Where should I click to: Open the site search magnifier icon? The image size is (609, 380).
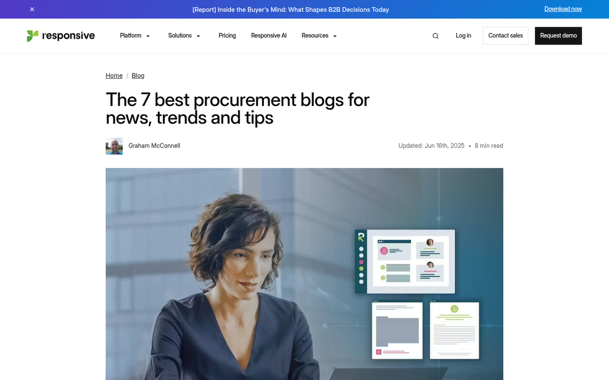(435, 36)
